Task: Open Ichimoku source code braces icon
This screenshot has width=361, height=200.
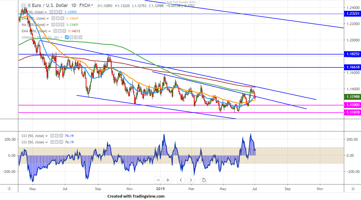Action: (76, 37)
